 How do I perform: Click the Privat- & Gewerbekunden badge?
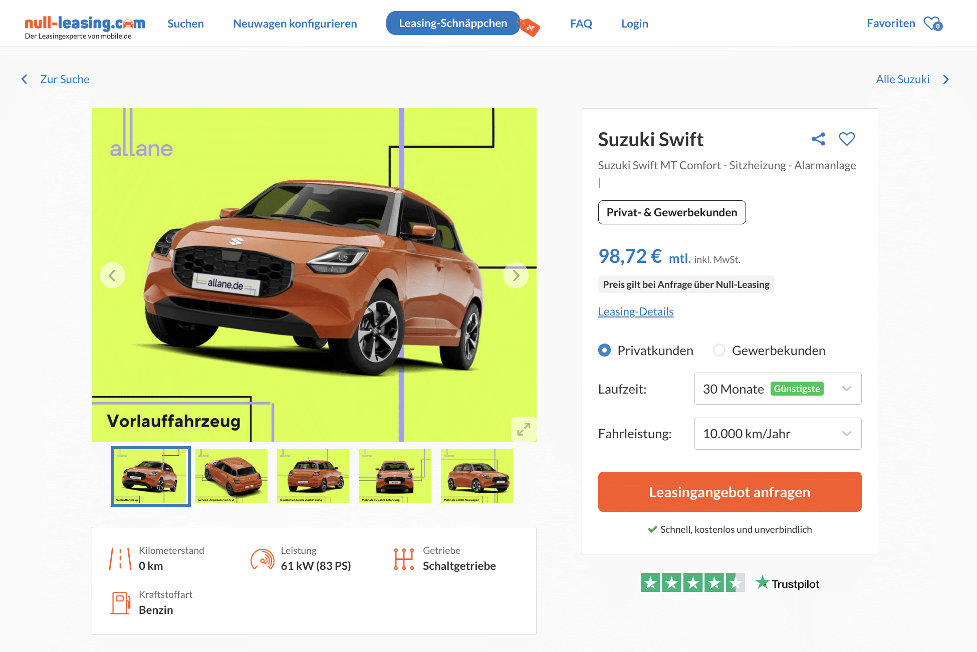point(672,212)
